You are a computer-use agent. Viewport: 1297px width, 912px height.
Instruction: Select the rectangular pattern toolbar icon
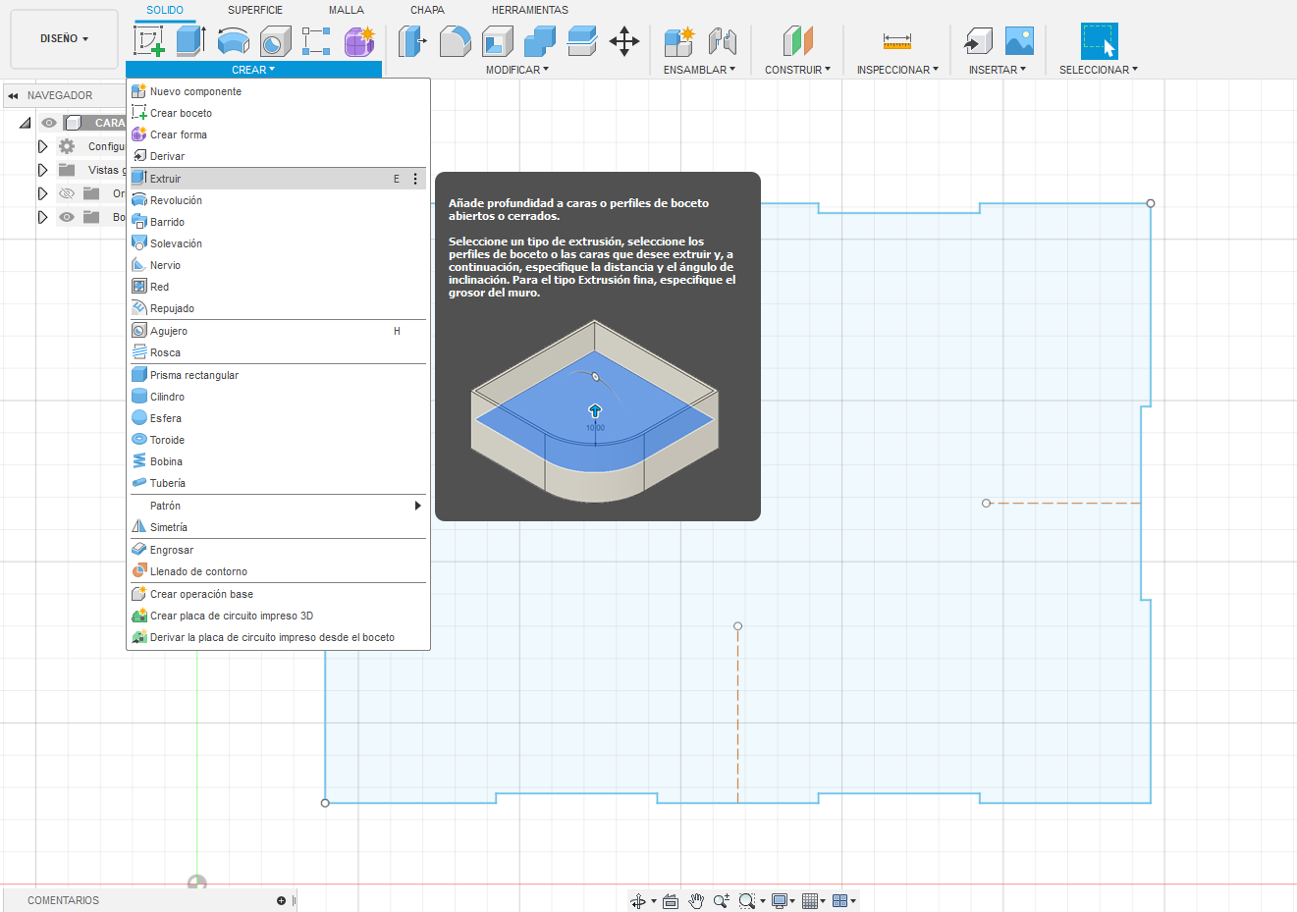pyautogui.click(x=316, y=41)
